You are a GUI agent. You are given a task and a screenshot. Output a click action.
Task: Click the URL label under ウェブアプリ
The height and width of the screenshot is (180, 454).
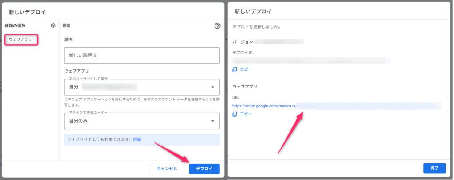click(x=236, y=98)
